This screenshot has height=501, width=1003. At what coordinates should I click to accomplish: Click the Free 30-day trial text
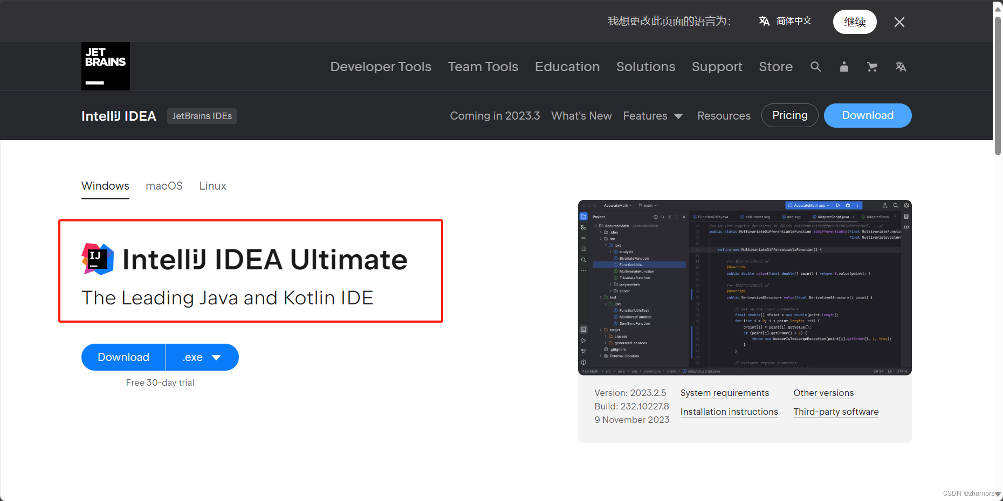(160, 382)
